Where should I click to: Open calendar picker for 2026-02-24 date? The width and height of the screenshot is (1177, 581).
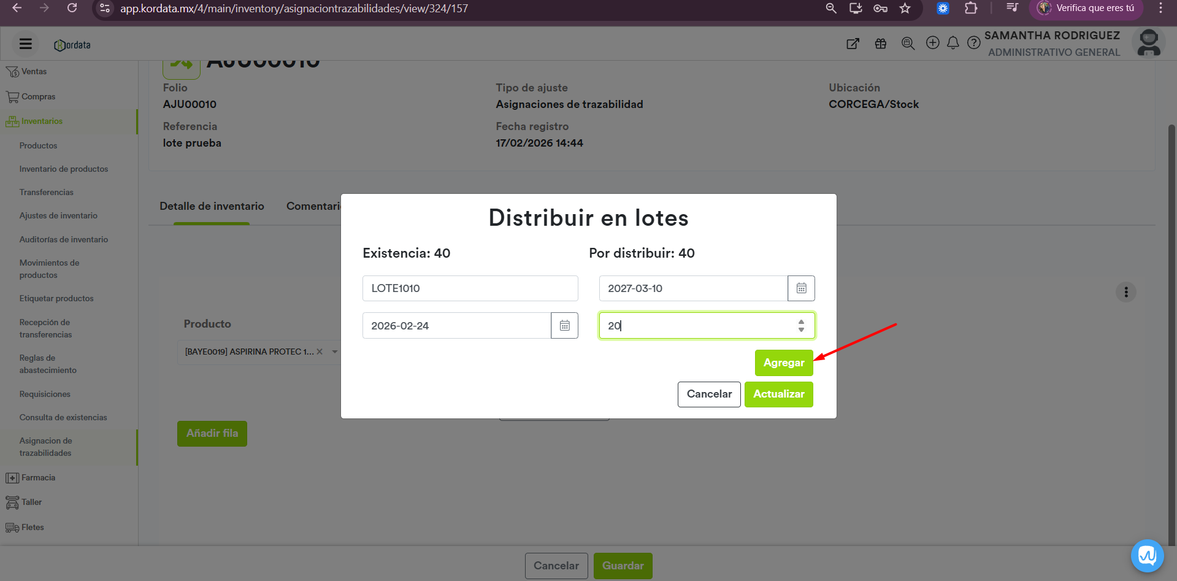(564, 326)
